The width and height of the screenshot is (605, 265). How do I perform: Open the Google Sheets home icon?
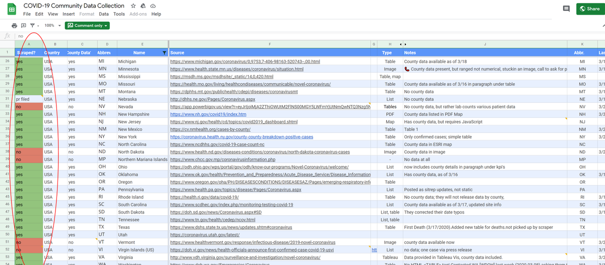(x=12, y=10)
